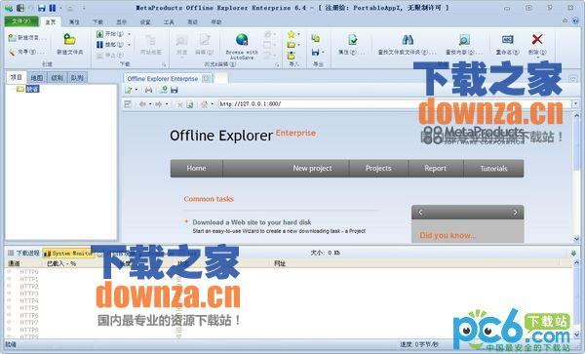Viewport: 585px width, 354px height.
Task: Start download with the green Start button
Action: pos(99,34)
